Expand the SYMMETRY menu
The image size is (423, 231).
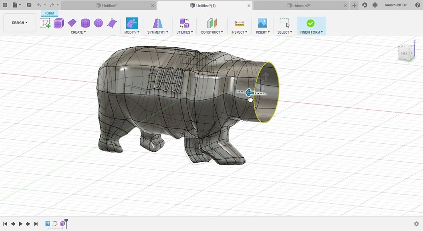coord(157,32)
